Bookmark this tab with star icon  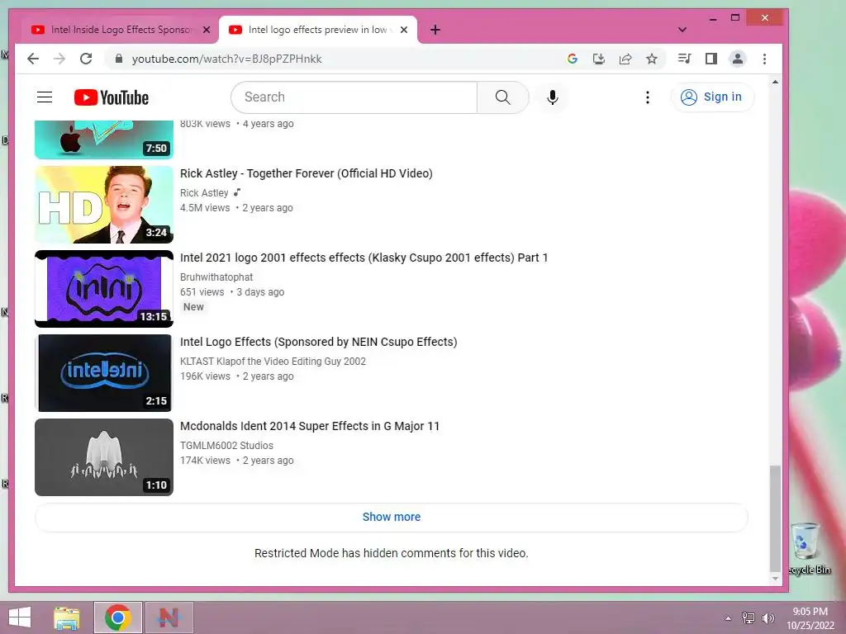click(x=652, y=59)
